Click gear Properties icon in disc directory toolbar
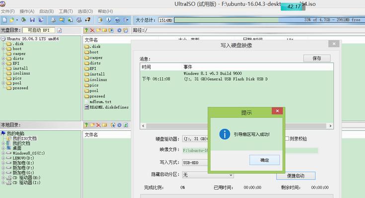 [x=119, y=30]
